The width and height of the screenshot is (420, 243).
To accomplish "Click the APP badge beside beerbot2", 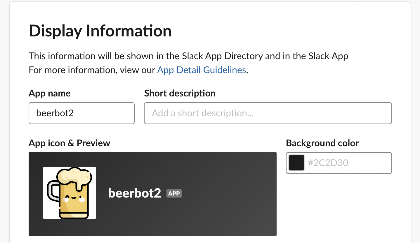I will click(174, 193).
